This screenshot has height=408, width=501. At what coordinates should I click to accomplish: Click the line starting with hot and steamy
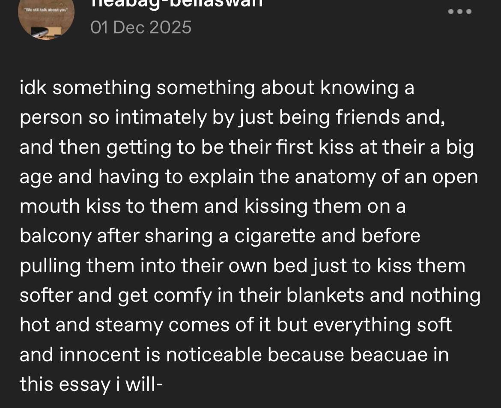(236, 325)
